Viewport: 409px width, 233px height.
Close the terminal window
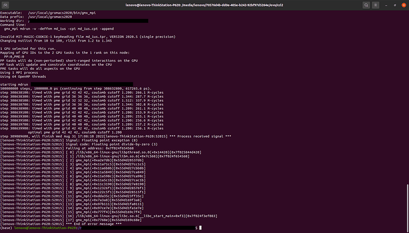(x=404, y=5)
